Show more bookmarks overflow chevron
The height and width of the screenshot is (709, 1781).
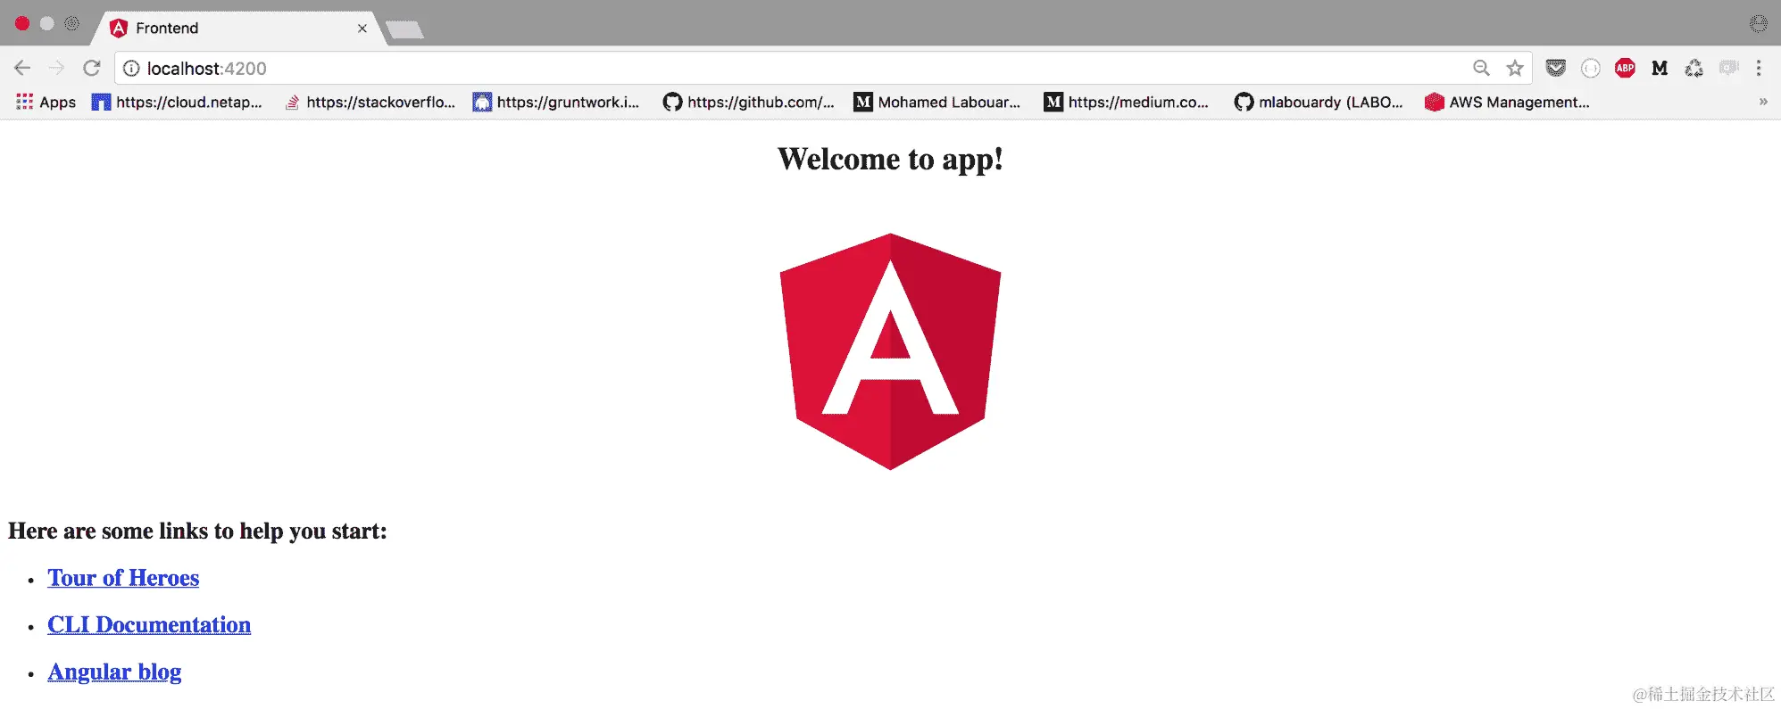1763,102
